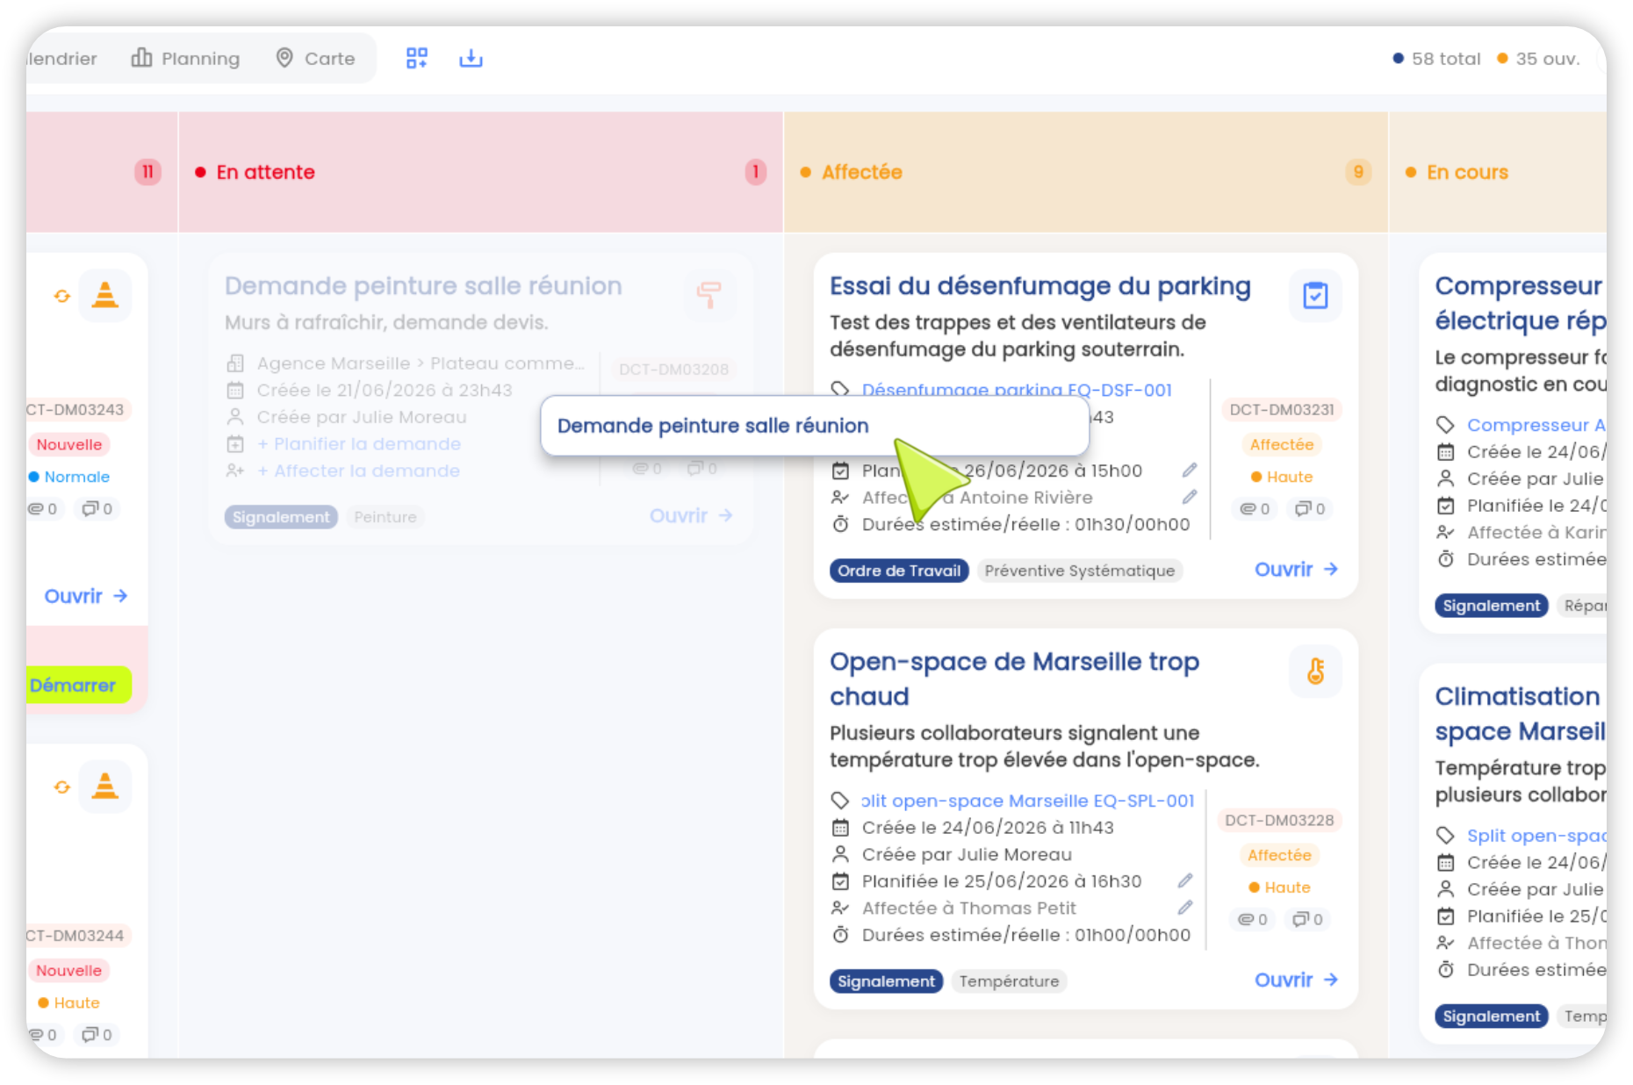Click the download export icon

click(x=471, y=58)
